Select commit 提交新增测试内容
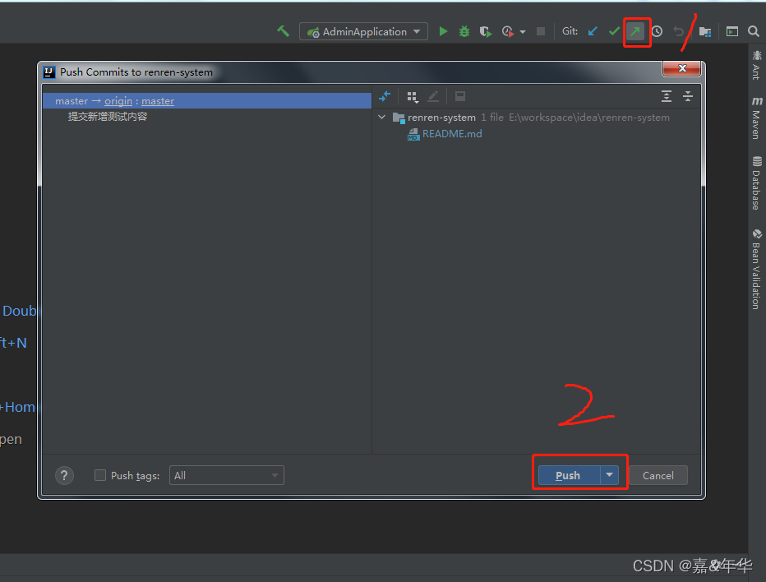Image resolution: width=766 pixels, height=582 pixels. tap(108, 116)
